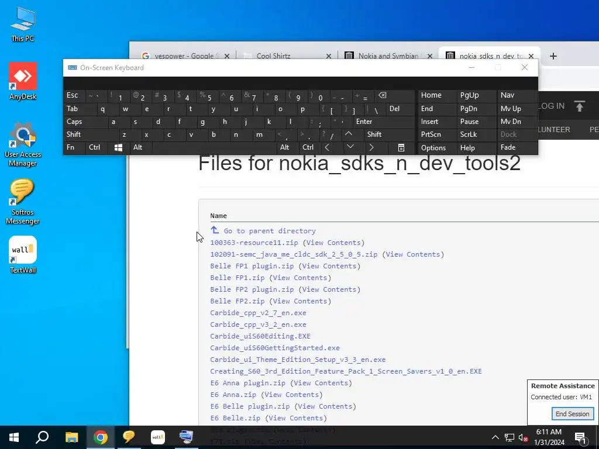The height and width of the screenshot is (449, 599).
Task: Close the Cool Shirtz tab
Action: [x=329, y=56]
